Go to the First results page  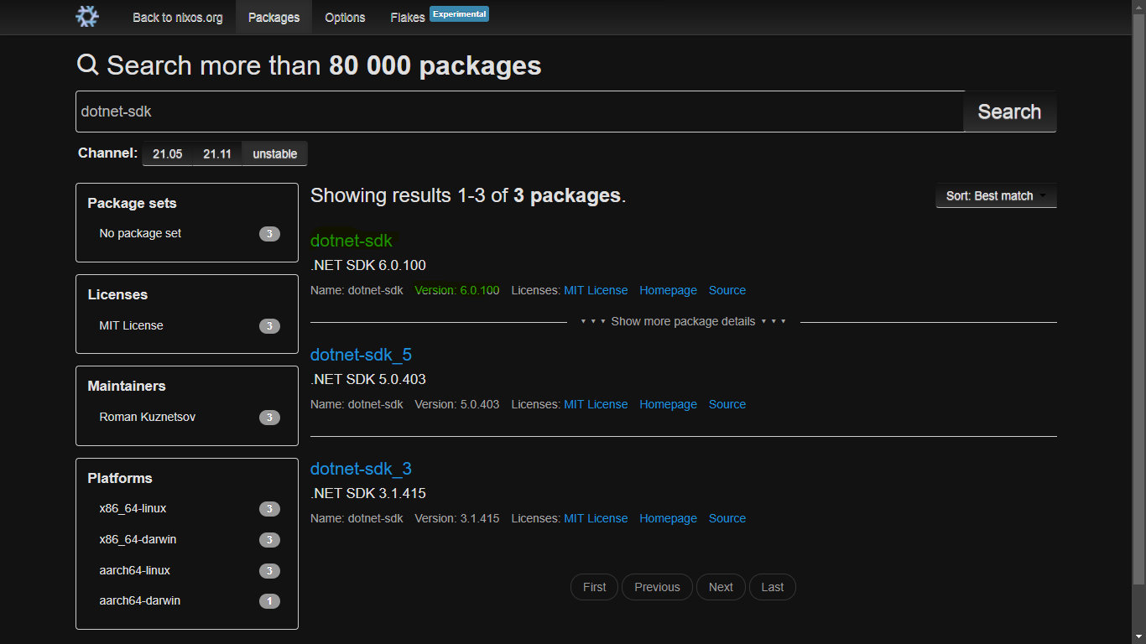pos(594,587)
